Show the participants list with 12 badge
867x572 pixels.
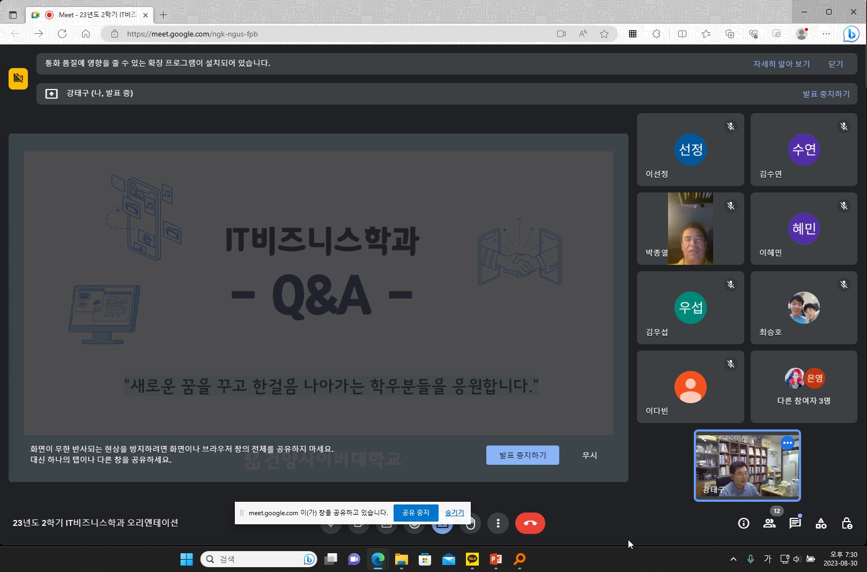(x=769, y=523)
